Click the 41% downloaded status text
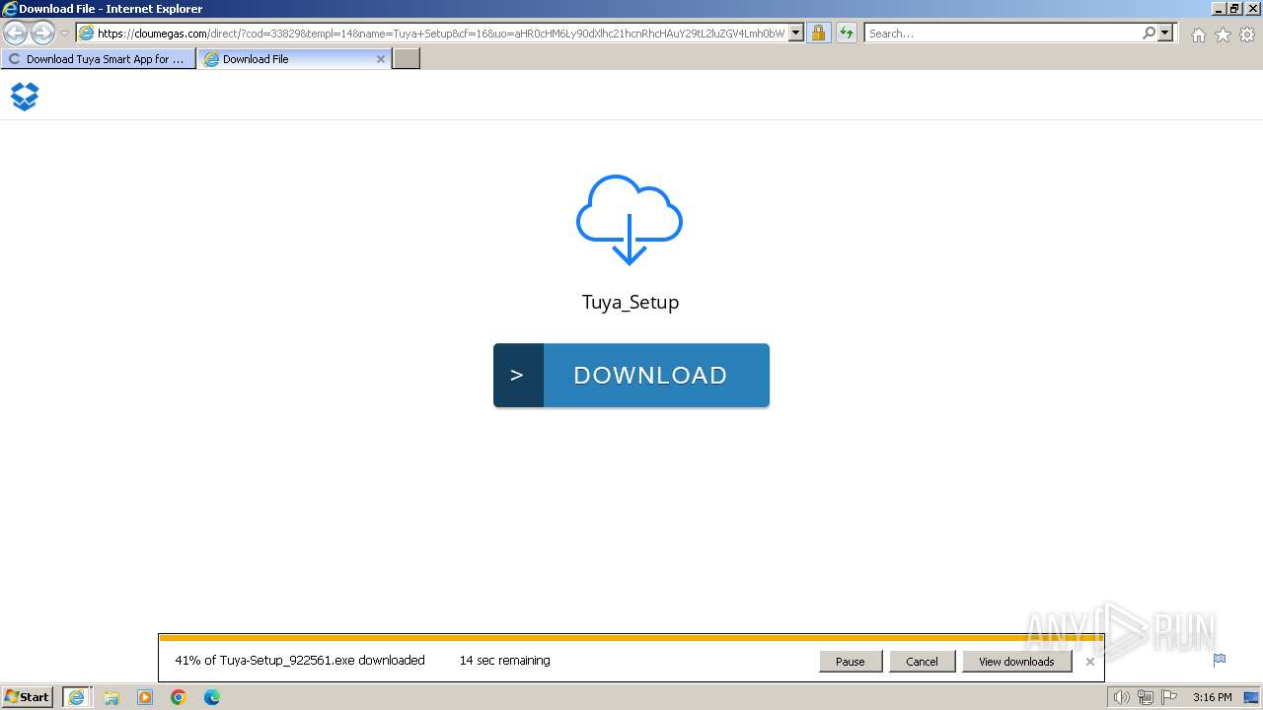 coord(300,661)
